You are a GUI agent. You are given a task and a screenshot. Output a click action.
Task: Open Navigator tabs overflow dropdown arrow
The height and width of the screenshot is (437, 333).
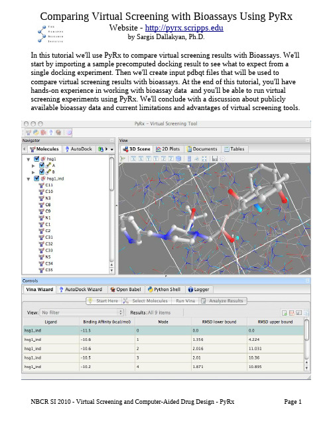click(x=112, y=149)
